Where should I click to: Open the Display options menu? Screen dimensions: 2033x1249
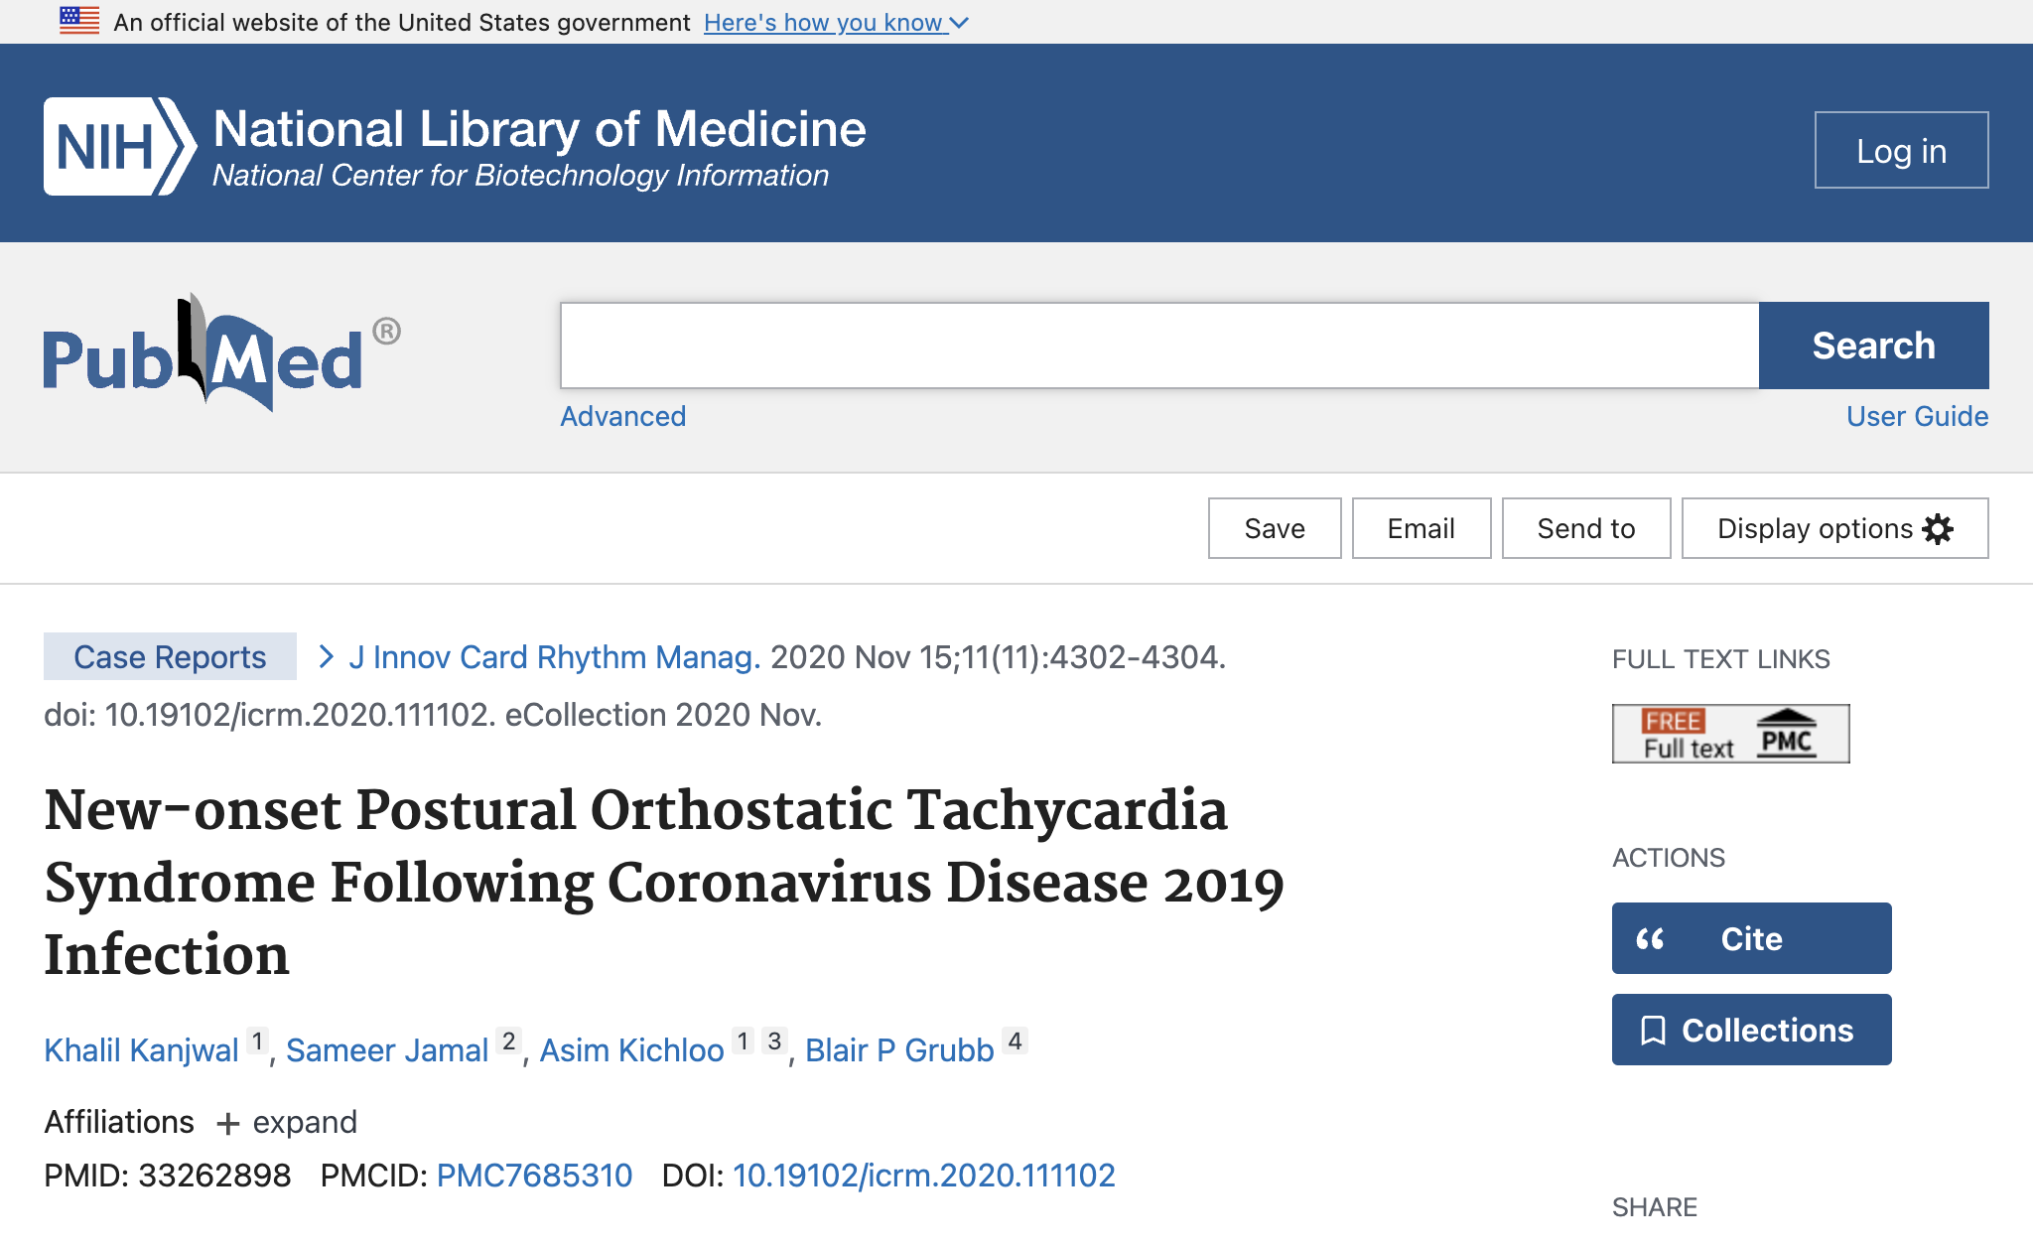1834,528
